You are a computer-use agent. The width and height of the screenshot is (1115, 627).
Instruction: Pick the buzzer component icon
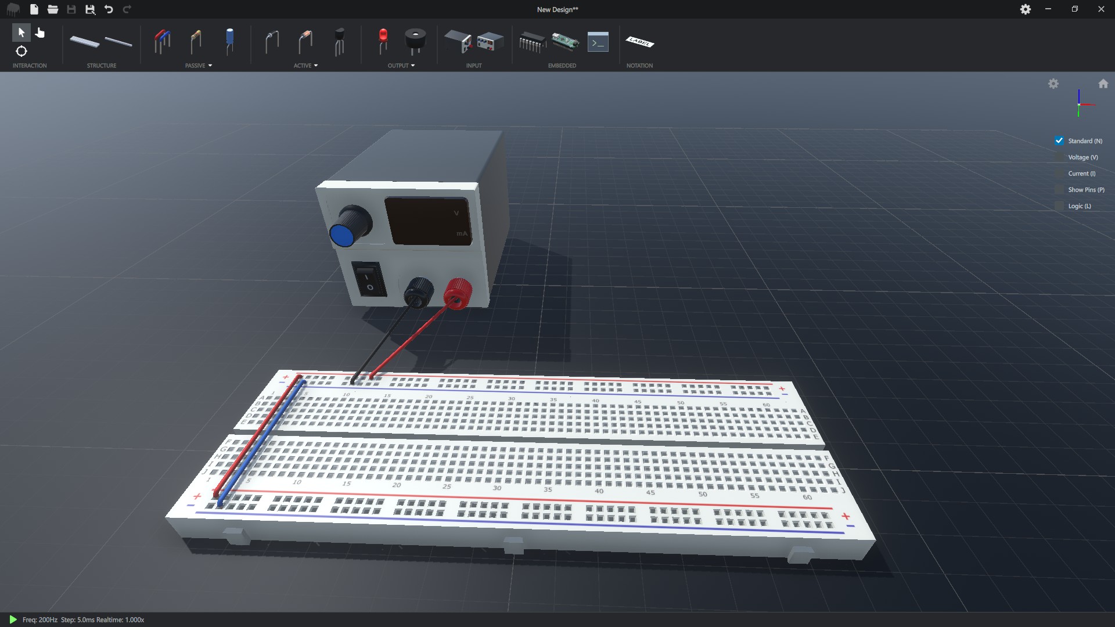pyautogui.click(x=415, y=42)
